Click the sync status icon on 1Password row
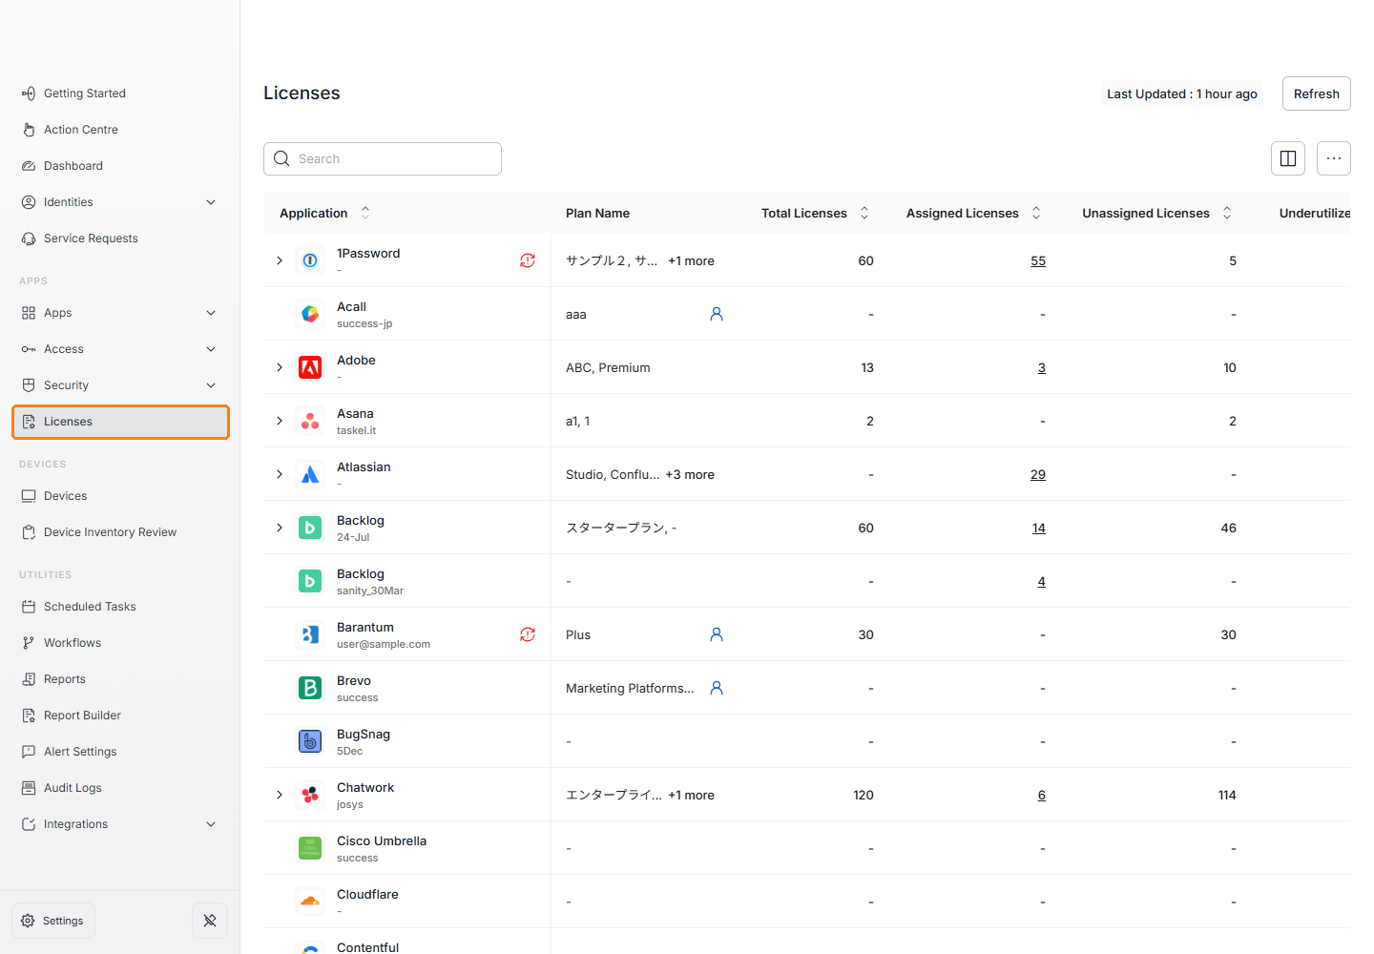This screenshot has width=1374, height=954. click(x=528, y=260)
